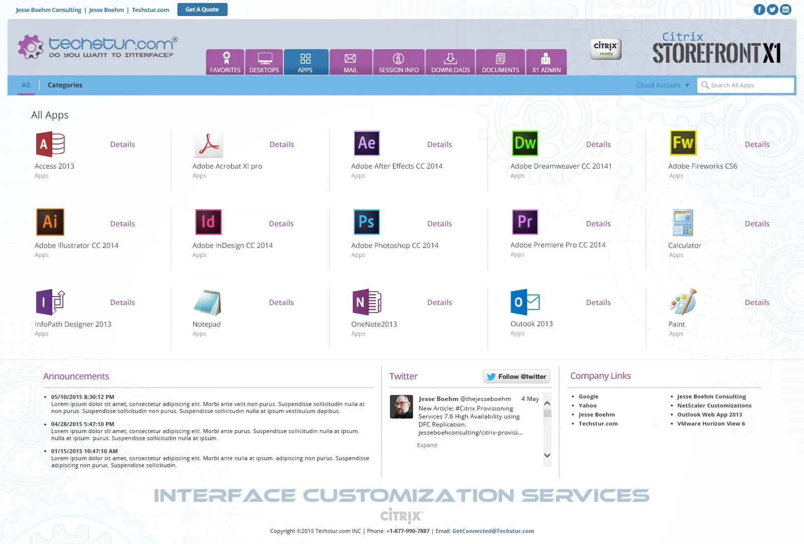This screenshot has width=804, height=544.
Task: Open the Adobe Acrobat XI pro icon
Action: coord(208,144)
